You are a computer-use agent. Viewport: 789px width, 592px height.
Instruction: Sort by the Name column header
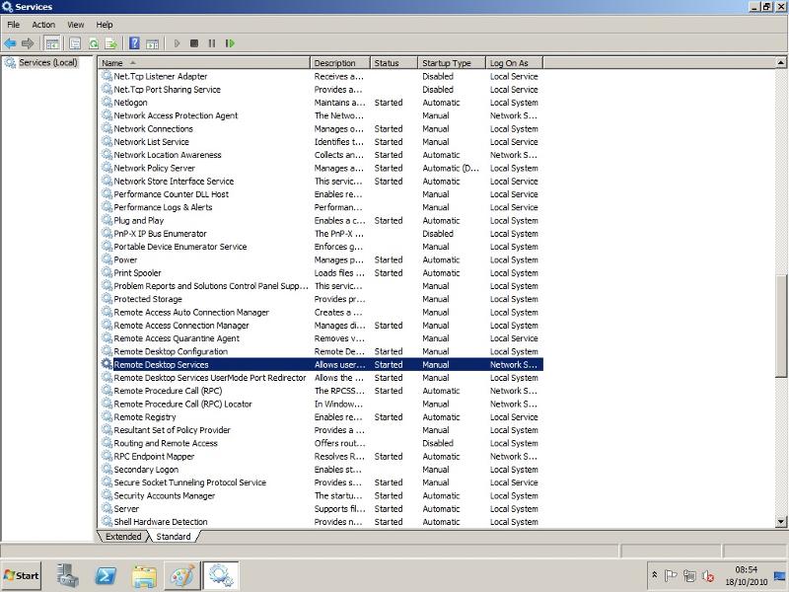pyautogui.click(x=204, y=63)
